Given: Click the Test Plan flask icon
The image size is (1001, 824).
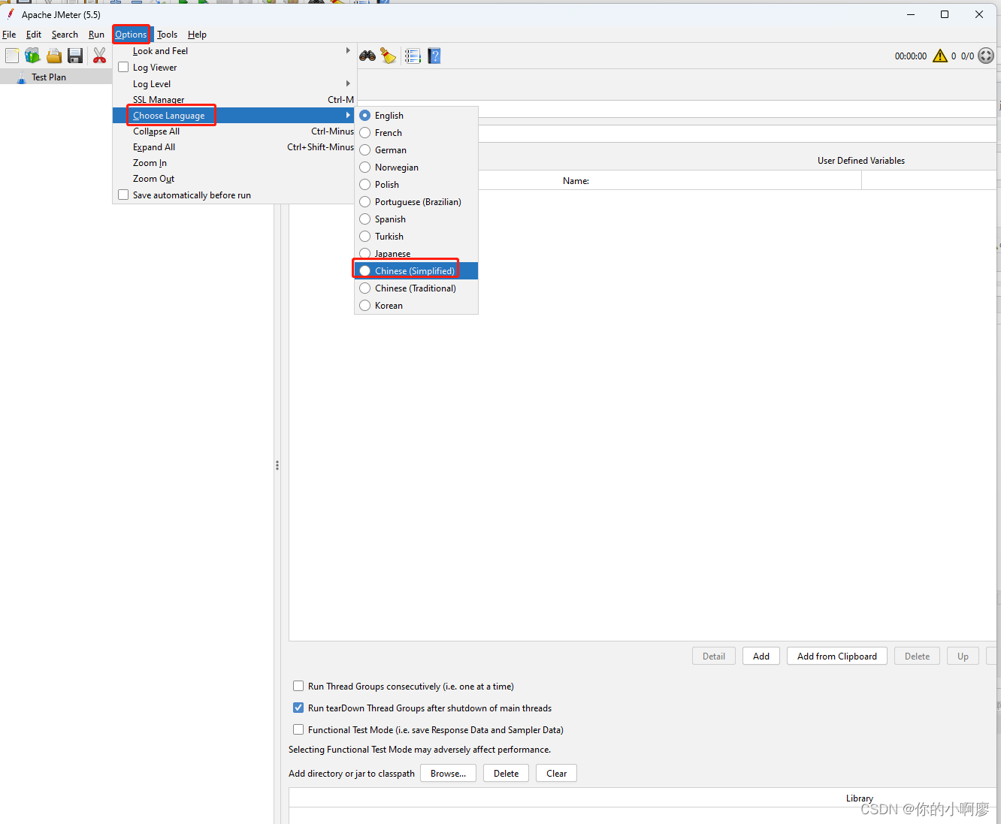Looking at the screenshot, I should [x=21, y=77].
